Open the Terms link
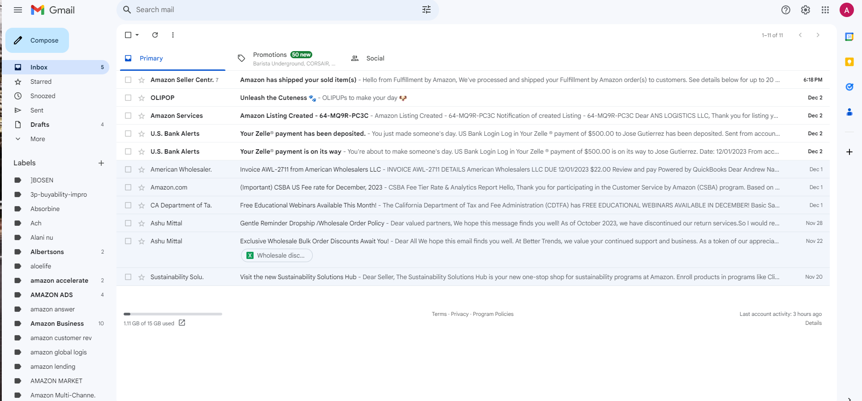This screenshot has height=401, width=862. click(x=439, y=314)
